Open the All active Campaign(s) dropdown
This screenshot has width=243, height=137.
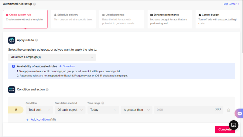[52, 57]
